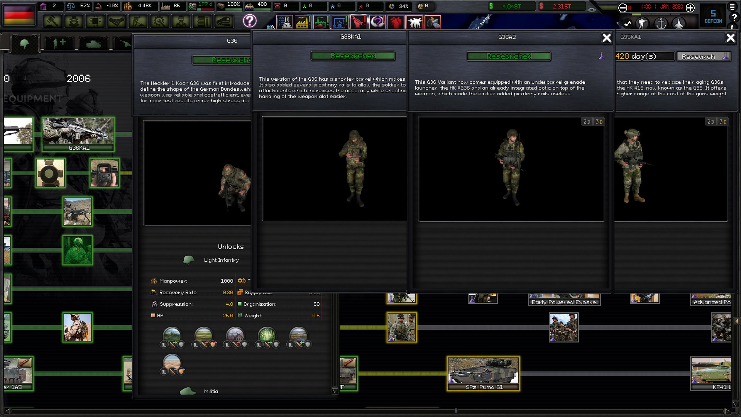Select the anchor naval map mode
Image resolution: width=741 pixels, height=417 pixels.
[661, 24]
